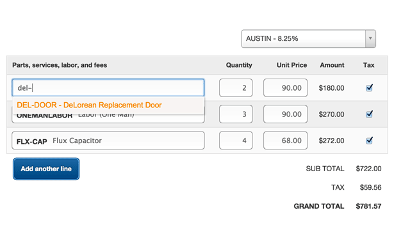Click the unit price field showing 68.00
The image size is (394, 244).
click(x=285, y=141)
